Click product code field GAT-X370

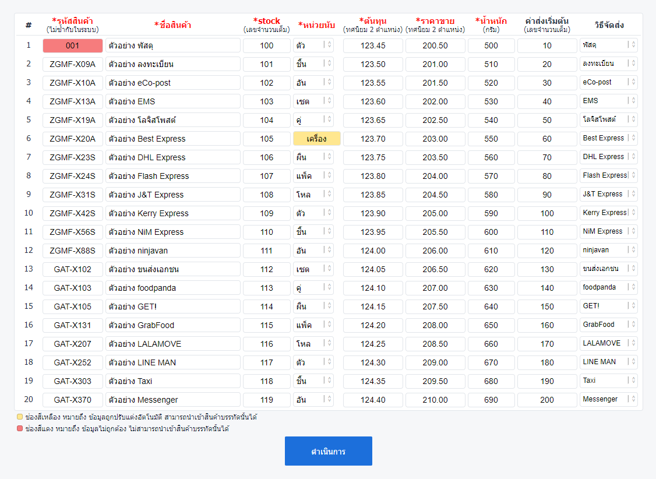click(72, 400)
